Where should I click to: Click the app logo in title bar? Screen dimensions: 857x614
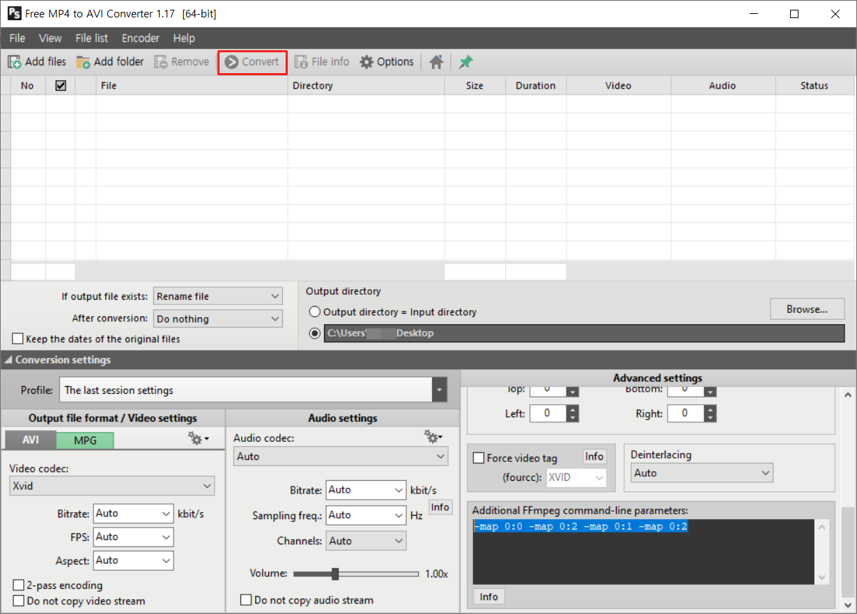click(x=13, y=13)
